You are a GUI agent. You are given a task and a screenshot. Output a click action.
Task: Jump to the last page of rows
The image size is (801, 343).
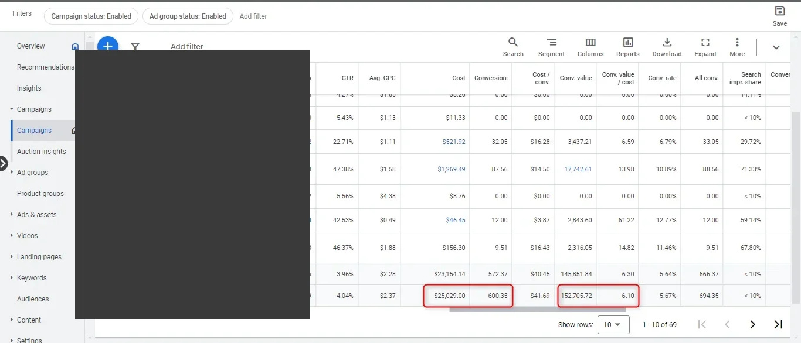(778, 324)
